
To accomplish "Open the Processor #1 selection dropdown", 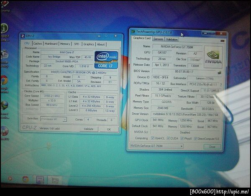I will click(x=54, y=119).
